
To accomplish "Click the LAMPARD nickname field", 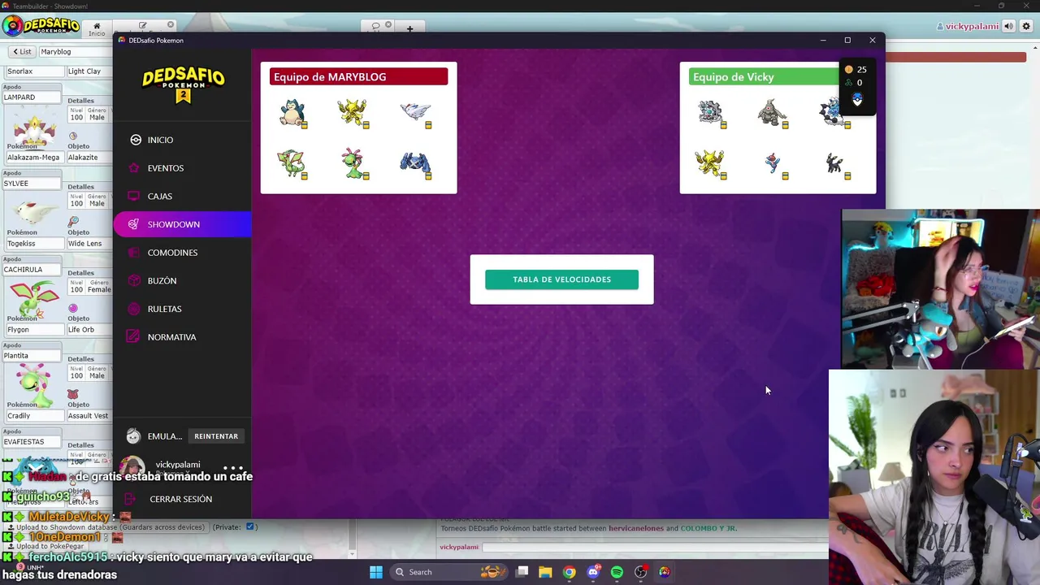I will click(32, 97).
